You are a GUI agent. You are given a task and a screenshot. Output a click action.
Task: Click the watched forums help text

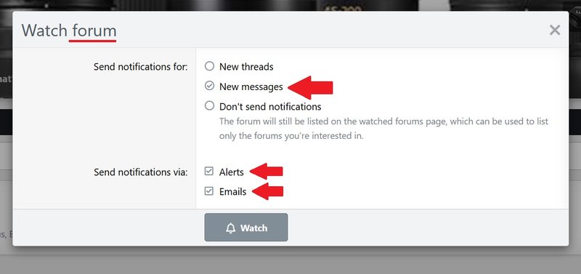(383, 129)
